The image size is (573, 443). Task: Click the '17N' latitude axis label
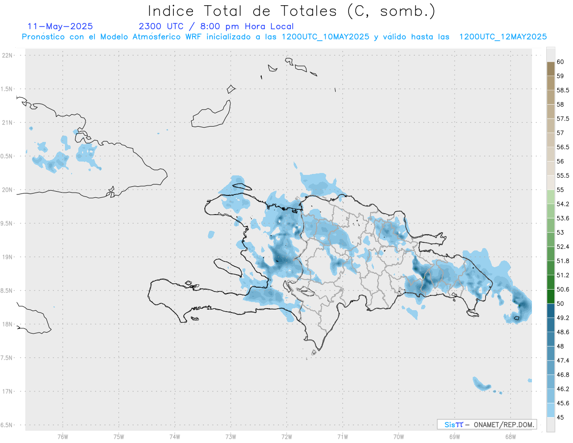point(7,391)
